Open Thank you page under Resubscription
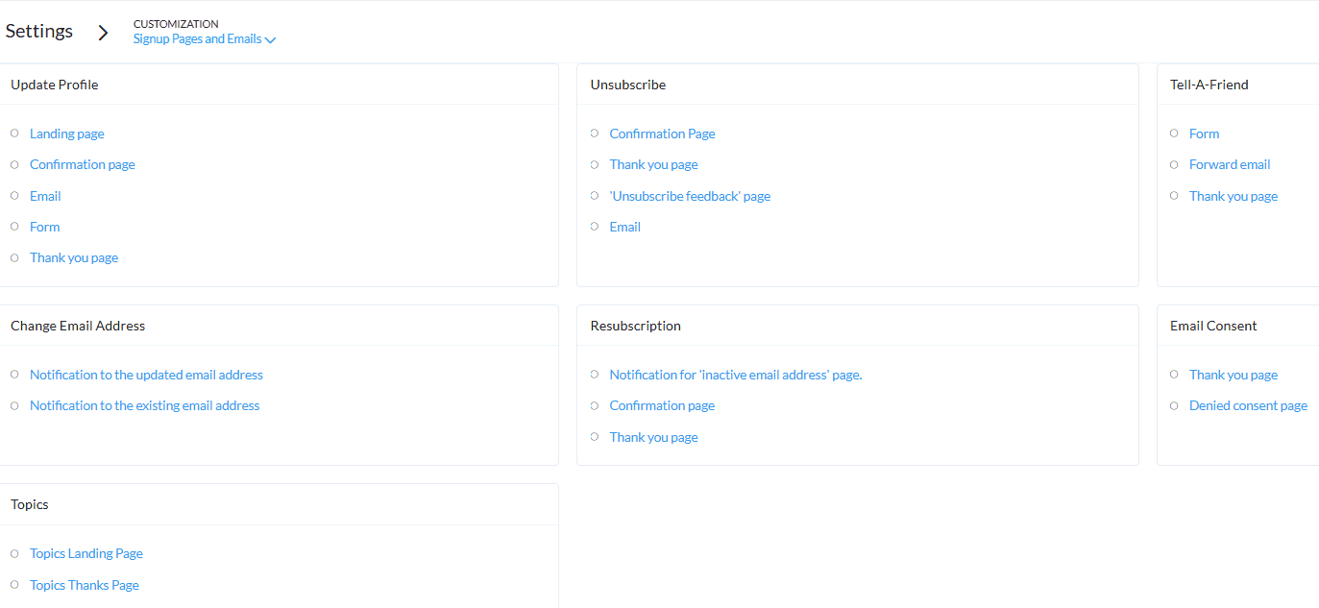 point(653,436)
